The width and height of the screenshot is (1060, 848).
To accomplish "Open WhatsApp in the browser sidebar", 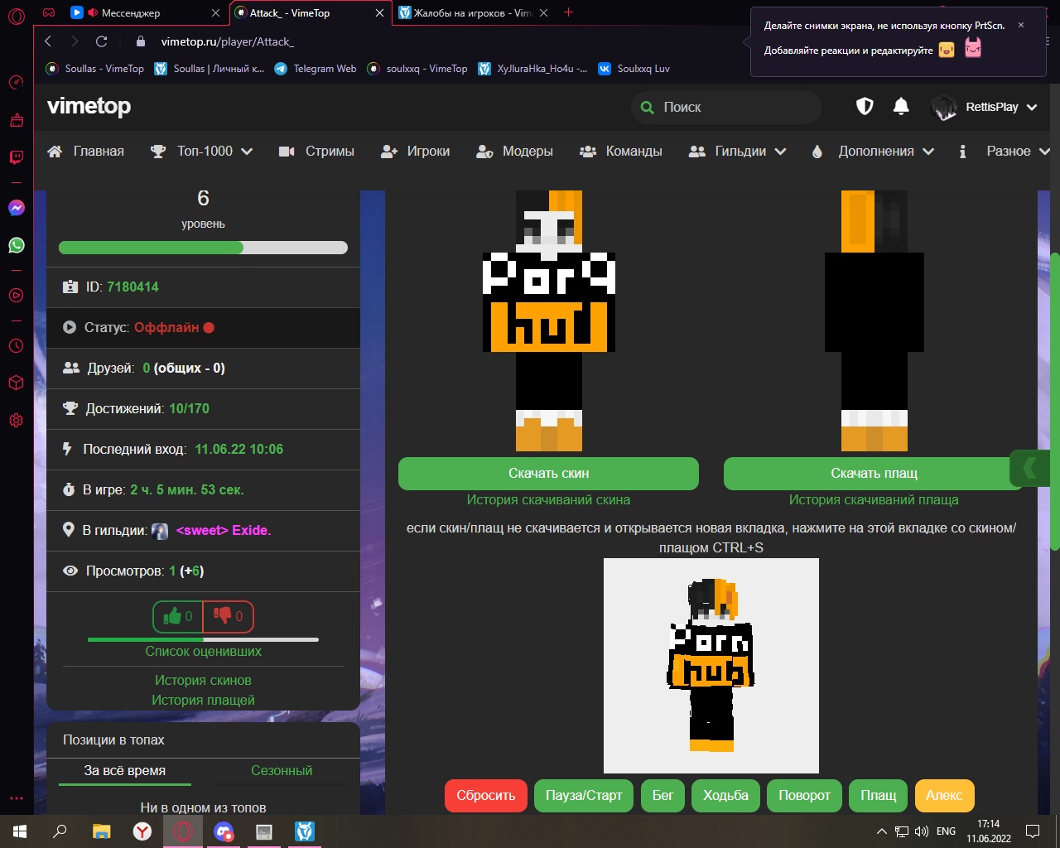I will tap(17, 245).
